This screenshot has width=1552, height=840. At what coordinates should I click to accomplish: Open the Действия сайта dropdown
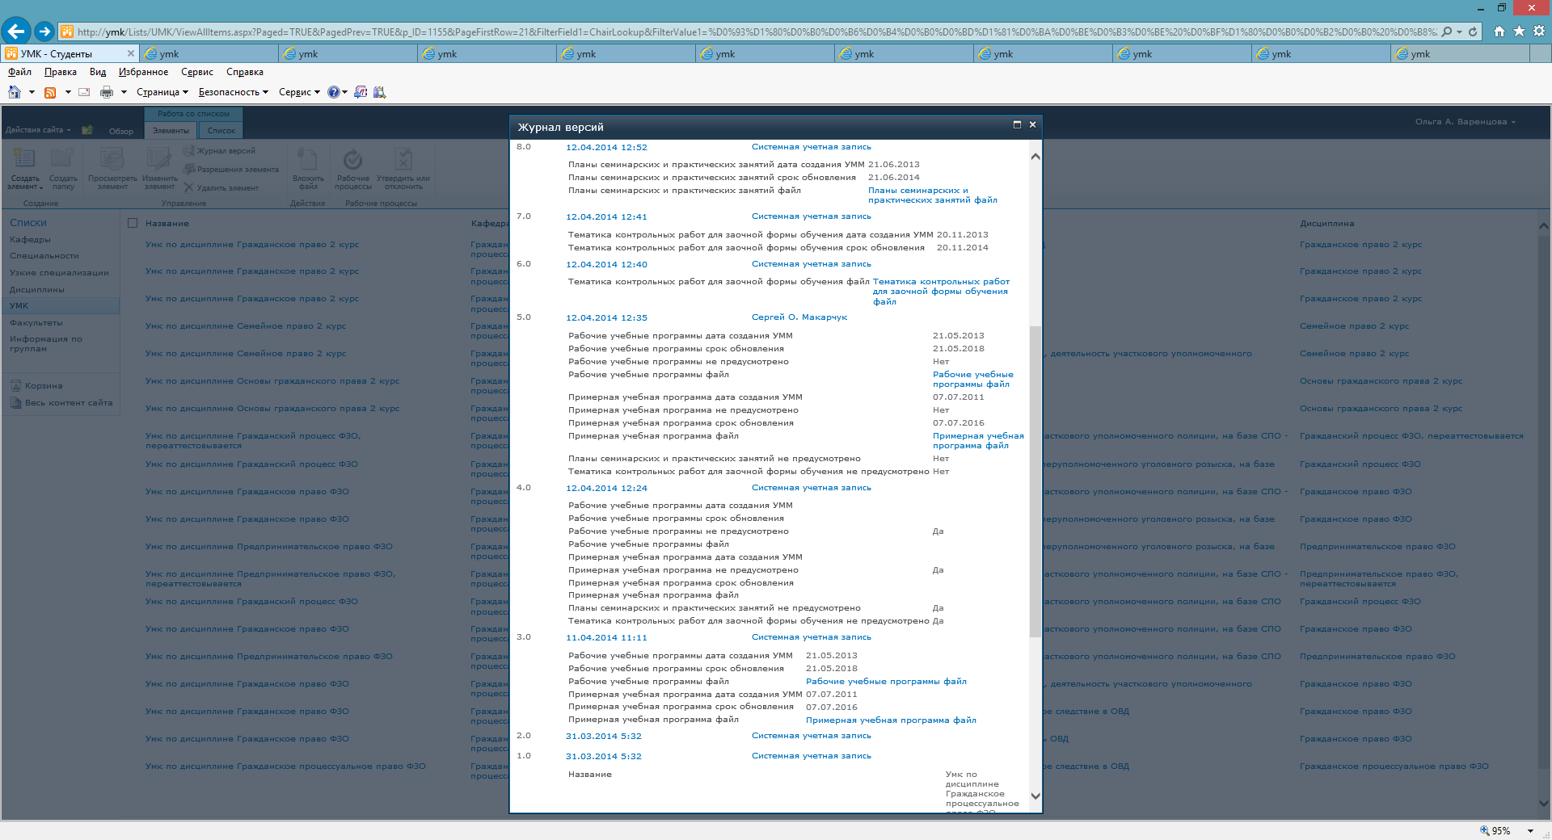pyautogui.click(x=38, y=130)
